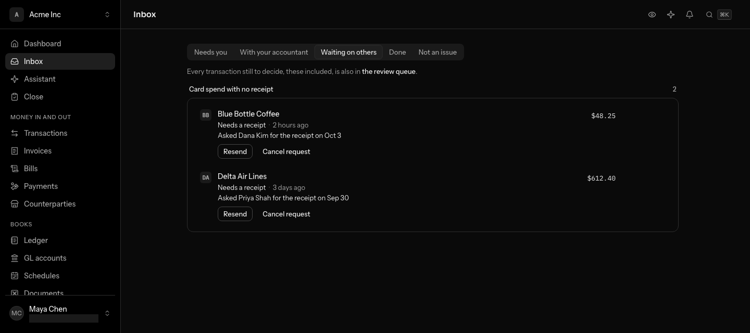Image resolution: width=750 pixels, height=333 pixels.
Task: Click the '3 days ago' timestamp
Action: (289, 187)
